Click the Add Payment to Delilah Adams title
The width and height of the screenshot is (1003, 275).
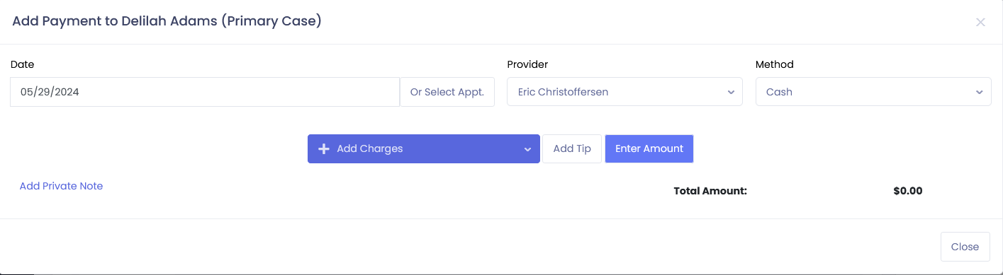click(167, 21)
